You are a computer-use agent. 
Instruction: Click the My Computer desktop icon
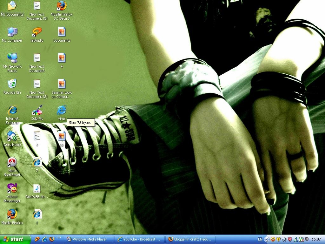pos(12,32)
